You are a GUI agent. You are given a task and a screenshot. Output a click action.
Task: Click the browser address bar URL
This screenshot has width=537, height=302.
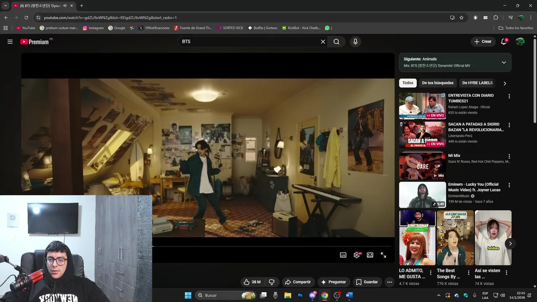[x=110, y=18]
